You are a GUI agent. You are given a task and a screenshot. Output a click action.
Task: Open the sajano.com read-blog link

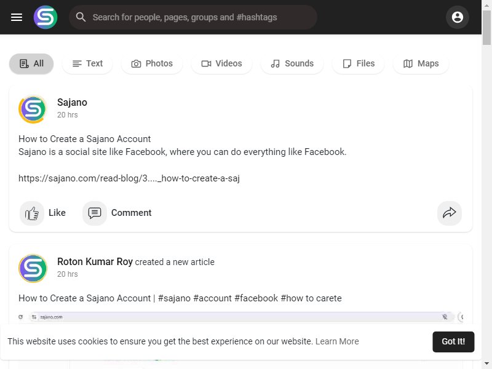[129, 178]
